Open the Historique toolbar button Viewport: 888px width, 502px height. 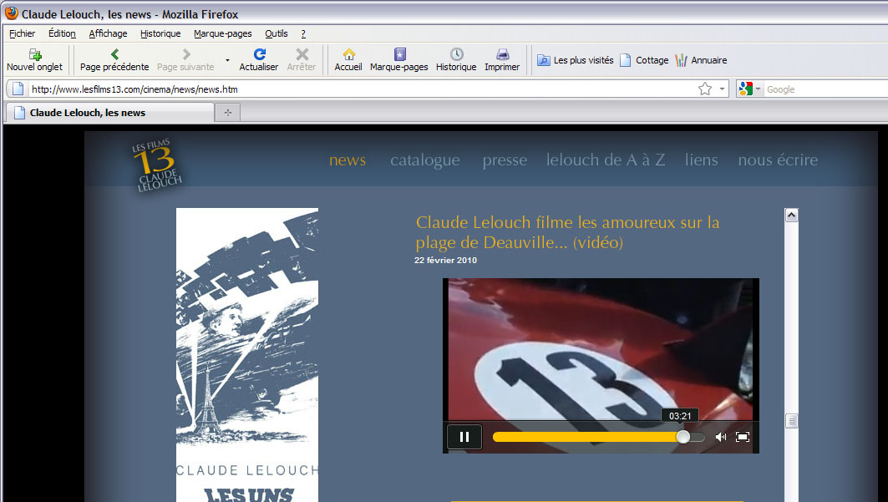tap(456, 60)
